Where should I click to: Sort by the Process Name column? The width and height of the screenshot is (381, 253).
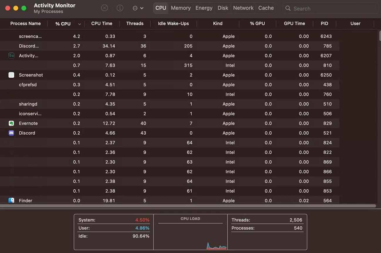pyautogui.click(x=25, y=23)
